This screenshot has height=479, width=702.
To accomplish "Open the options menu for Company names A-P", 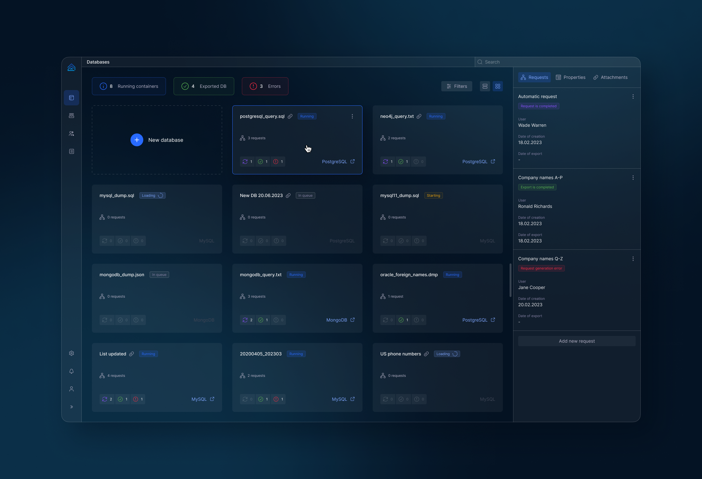I will point(633,178).
